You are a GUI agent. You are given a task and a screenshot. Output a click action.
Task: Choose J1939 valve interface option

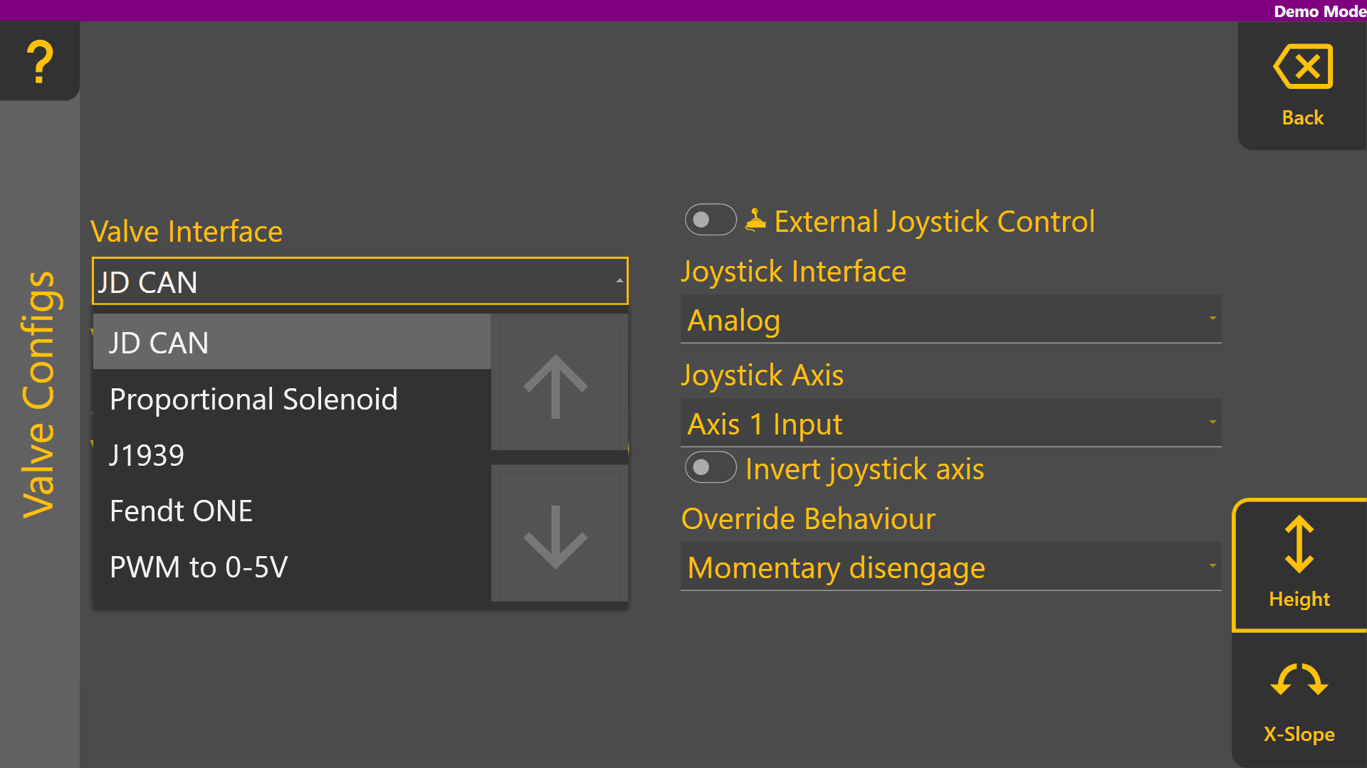coord(147,455)
